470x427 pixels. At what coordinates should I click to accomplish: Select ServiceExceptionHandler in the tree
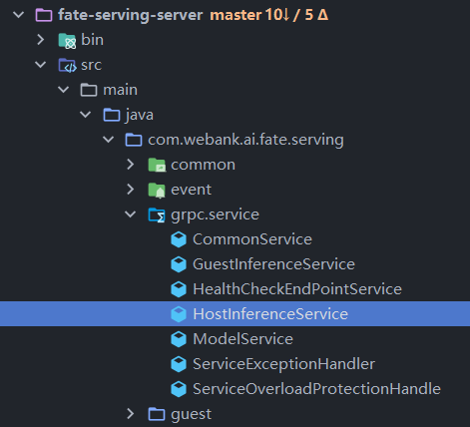(283, 364)
